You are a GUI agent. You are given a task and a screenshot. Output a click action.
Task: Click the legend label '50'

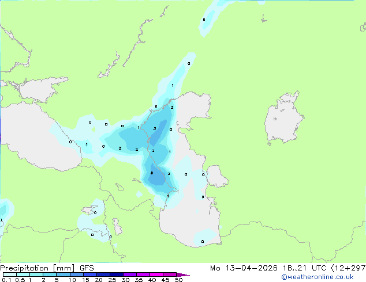point(178,280)
